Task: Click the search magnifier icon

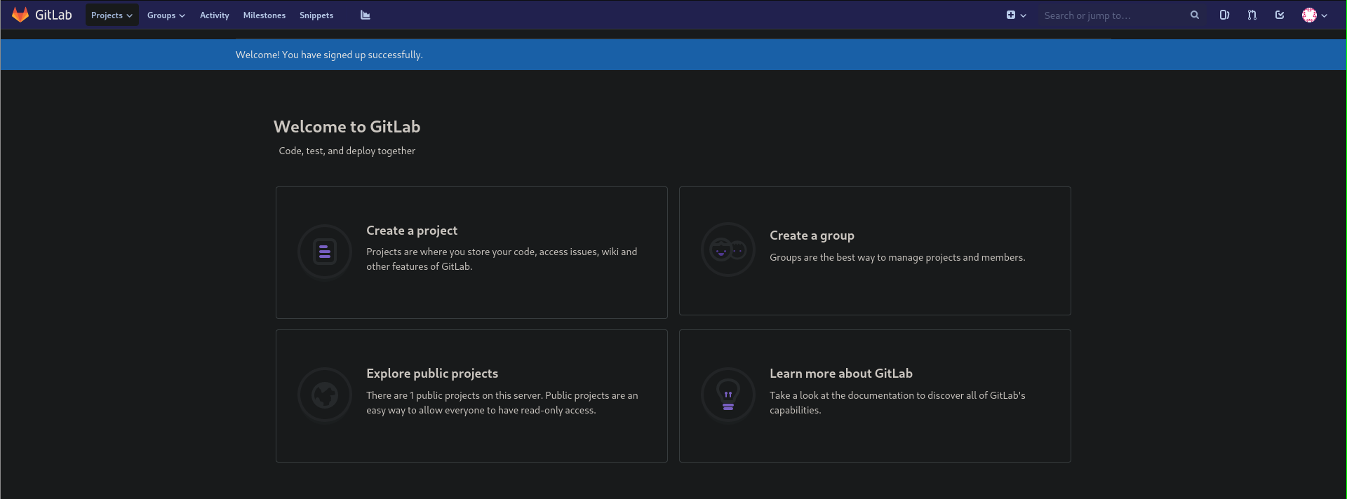Action: coord(1194,15)
